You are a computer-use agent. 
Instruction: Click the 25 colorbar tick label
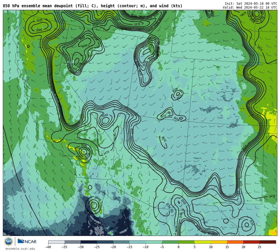click(x=260, y=247)
